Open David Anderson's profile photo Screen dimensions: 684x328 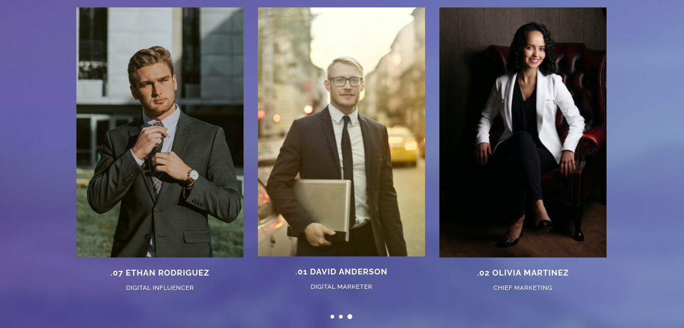pyautogui.click(x=341, y=132)
